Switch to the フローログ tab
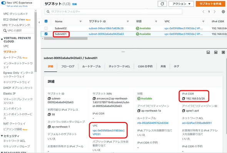The width and height of the screenshot is (227, 153). 68,67
